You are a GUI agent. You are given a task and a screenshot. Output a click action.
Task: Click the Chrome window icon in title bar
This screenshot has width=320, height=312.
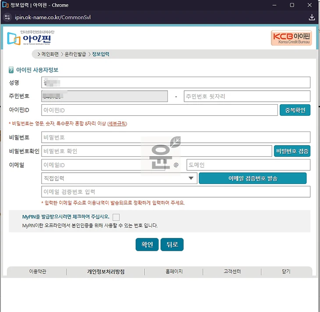pyautogui.click(x=5, y=5)
